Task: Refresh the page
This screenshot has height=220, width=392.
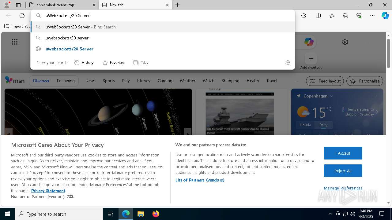Action: pos(22,16)
